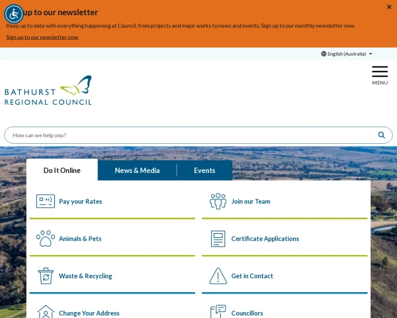
Task: Open the English (Australia) language dropdown
Action: [x=347, y=54]
